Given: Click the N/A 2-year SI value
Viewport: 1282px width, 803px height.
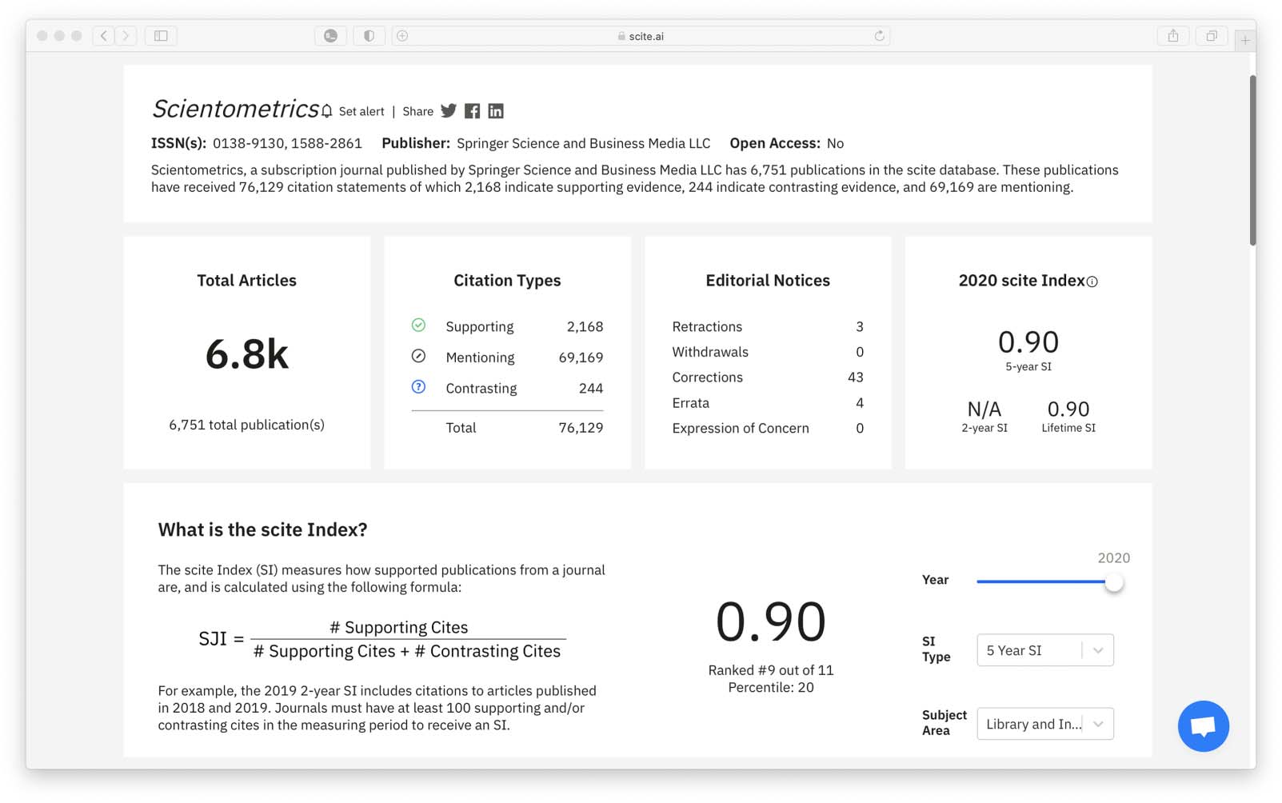Looking at the screenshot, I should pos(984,409).
